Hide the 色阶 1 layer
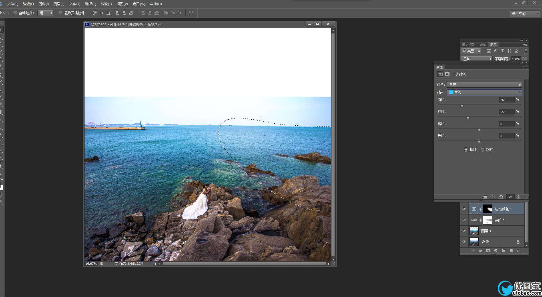542x297 pixels. tap(464, 220)
